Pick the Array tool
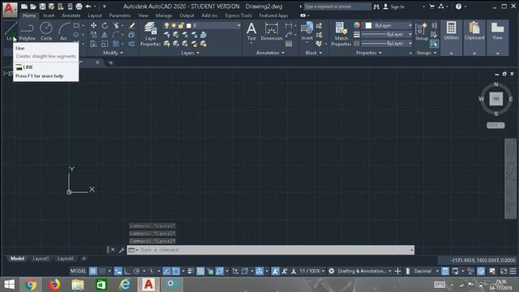Screen dimensions: 519x292 coord(116,44)
